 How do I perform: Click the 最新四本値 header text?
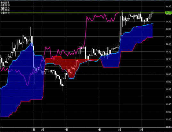[5, 3]
